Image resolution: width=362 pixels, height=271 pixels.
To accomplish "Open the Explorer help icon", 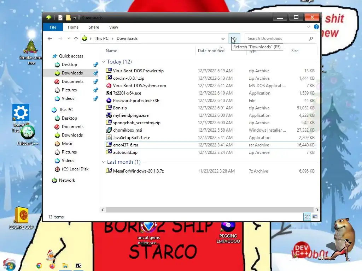I will point(316,27).
